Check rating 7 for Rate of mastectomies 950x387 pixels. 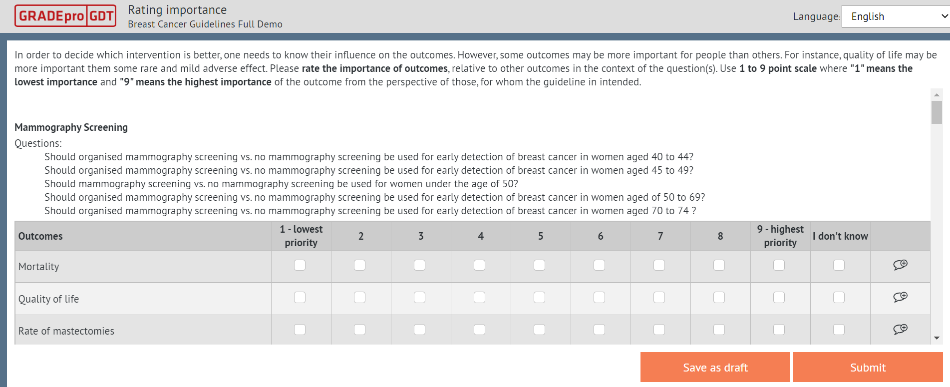point(659,329)
